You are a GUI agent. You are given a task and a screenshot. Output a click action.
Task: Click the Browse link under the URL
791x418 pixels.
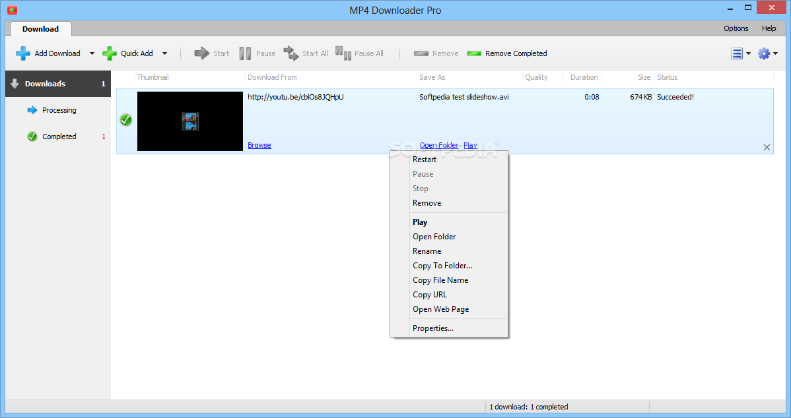click(259, 145)
